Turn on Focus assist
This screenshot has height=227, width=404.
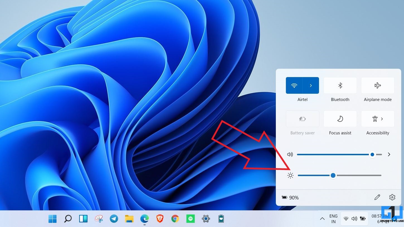click(340, 119)
